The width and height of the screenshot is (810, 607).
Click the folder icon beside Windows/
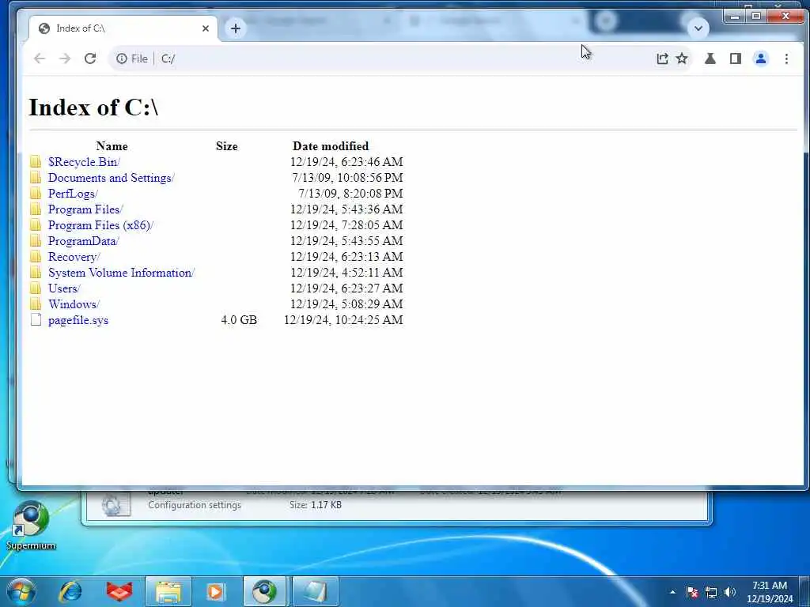[x=36, y=304]
